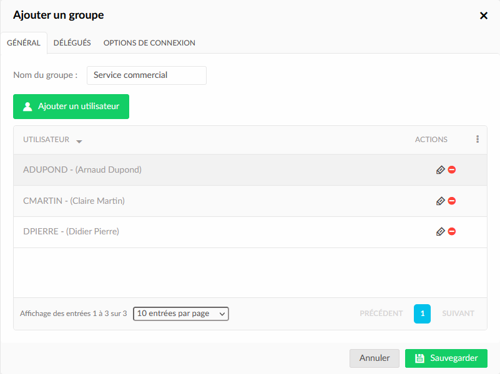Screen dimensions: 500x374
Task: Switch to the DÉLÉGUÉS tab
Action: 72,43
